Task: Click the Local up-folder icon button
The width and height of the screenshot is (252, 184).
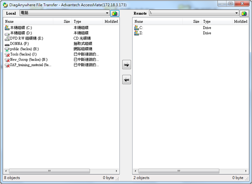Action: pos(115,13)
